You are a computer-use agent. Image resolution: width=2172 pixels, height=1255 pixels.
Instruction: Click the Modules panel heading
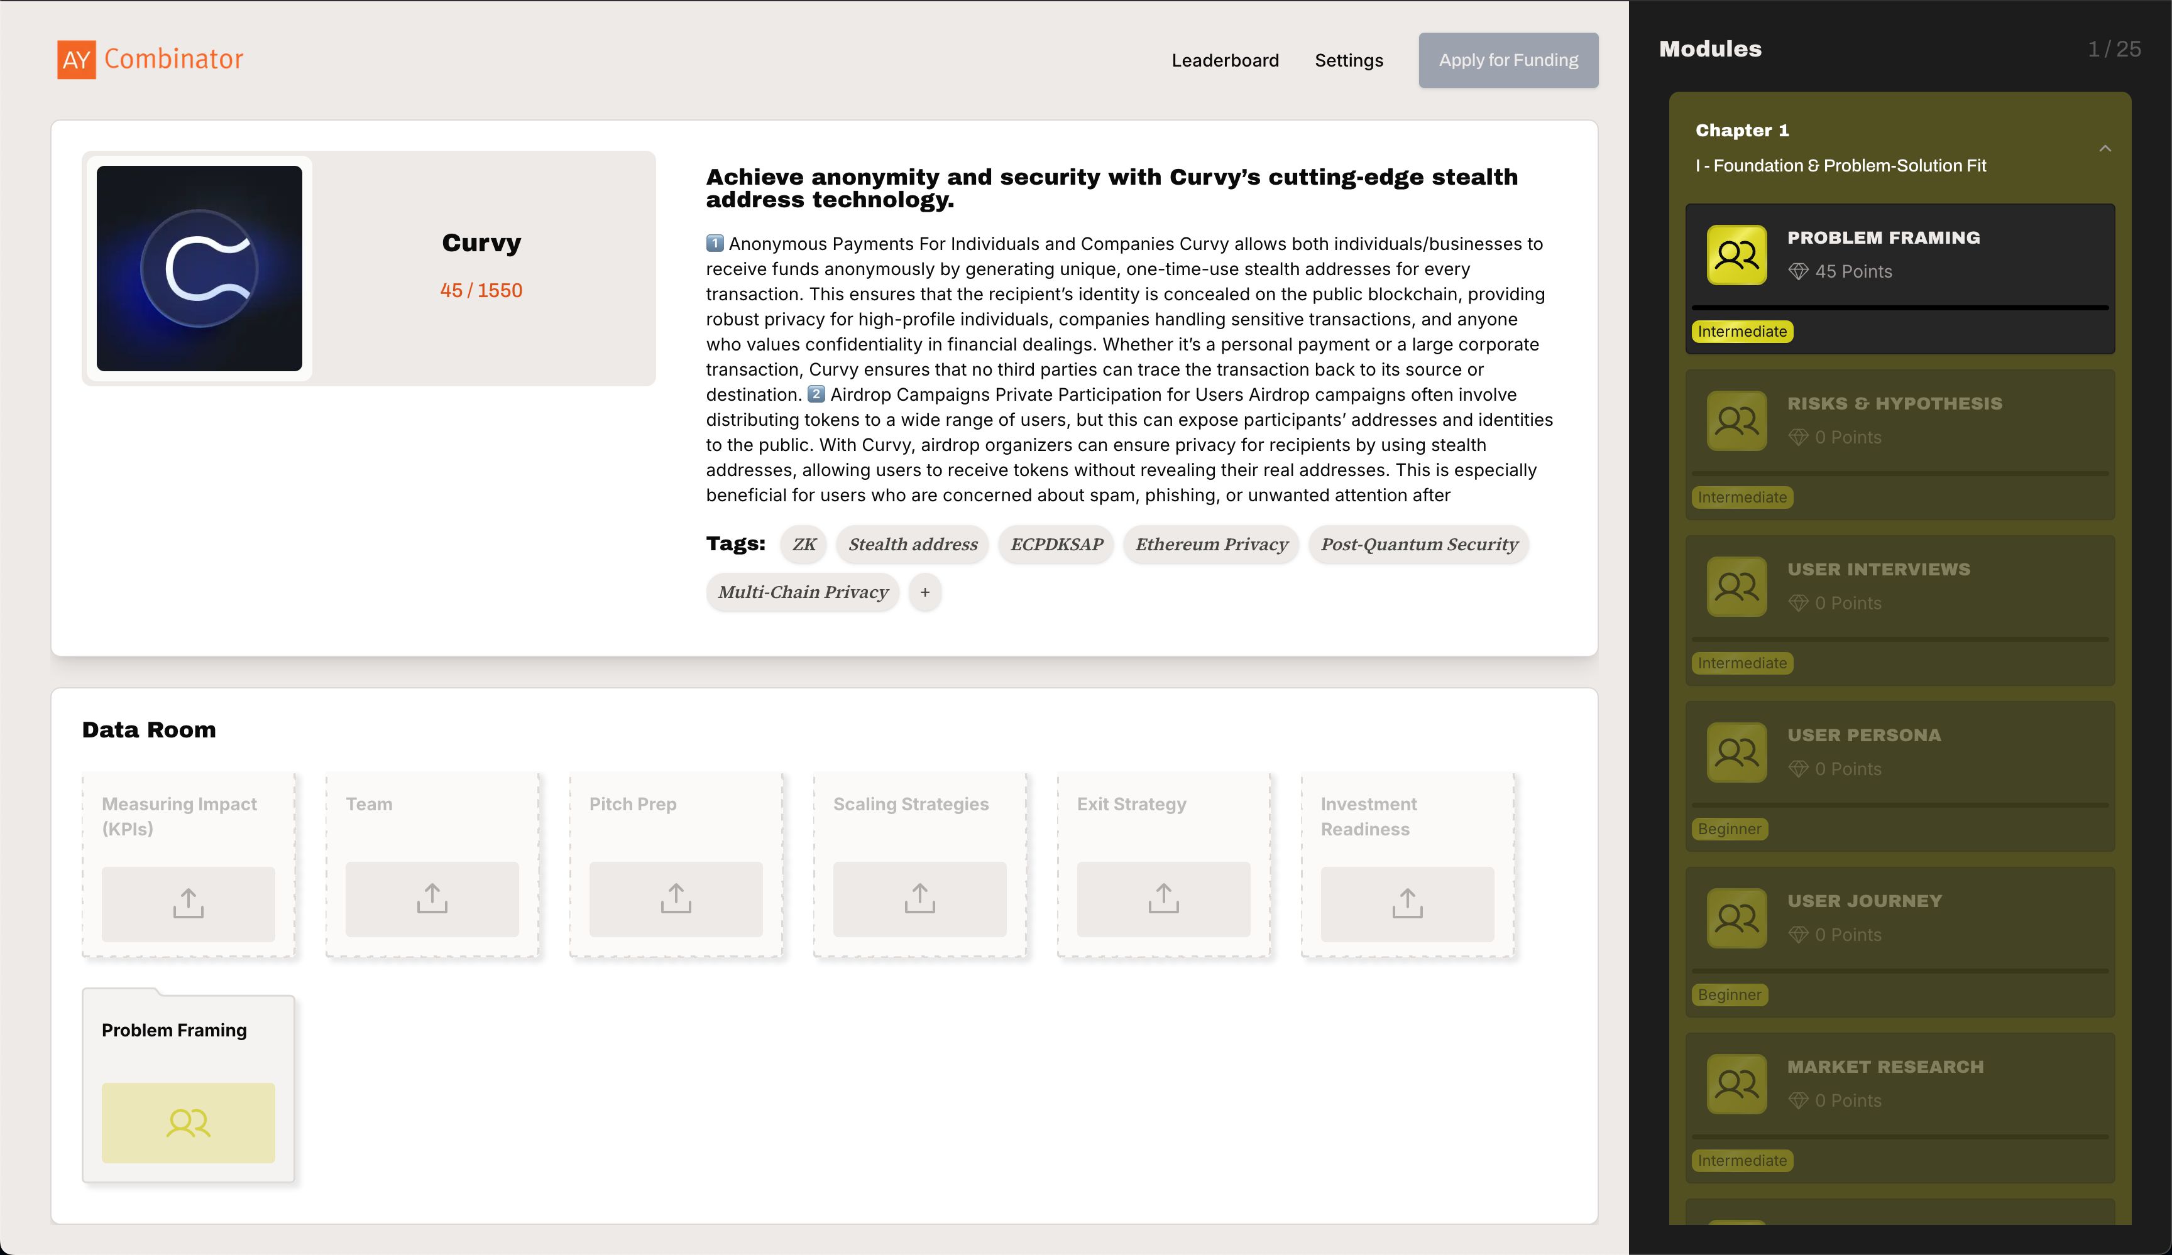point(1710,49)
